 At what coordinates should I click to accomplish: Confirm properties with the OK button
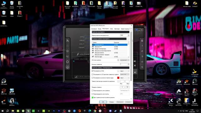103,102
